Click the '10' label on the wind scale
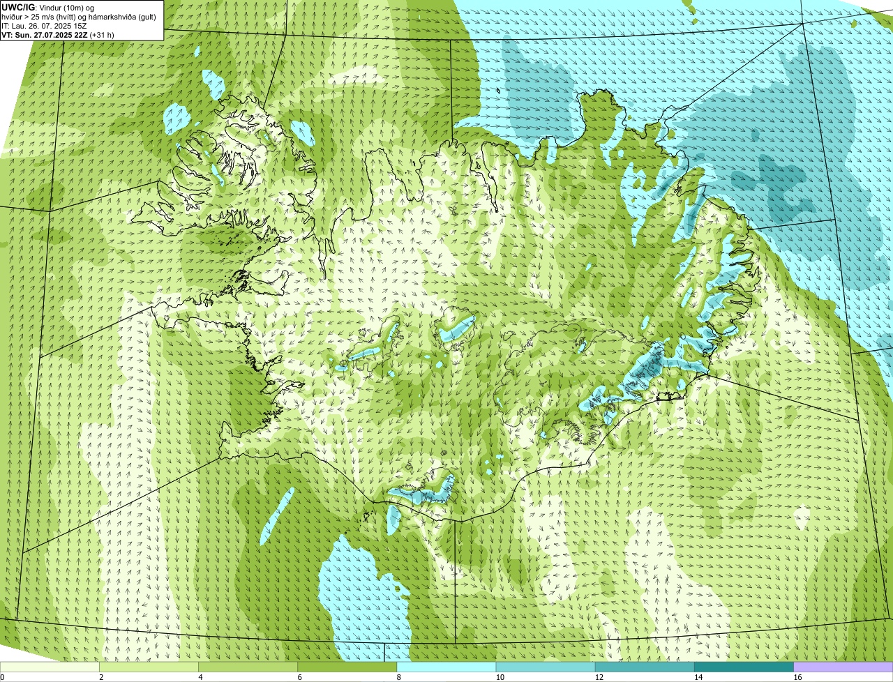Viewport: 893px width, 682px height. click(x=500, y=677)
